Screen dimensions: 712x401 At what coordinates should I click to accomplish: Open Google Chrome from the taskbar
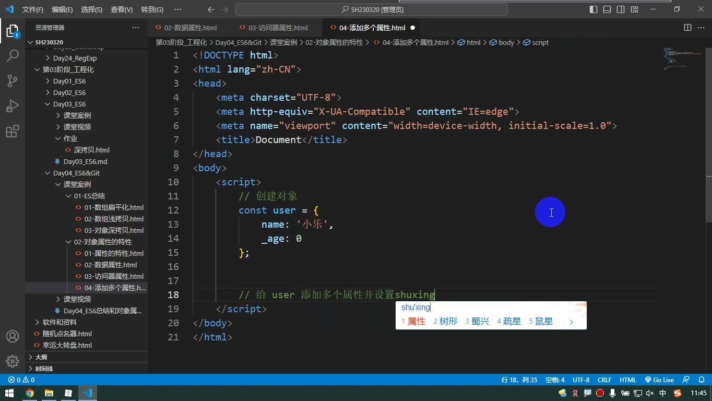pyautogui.click(x=30, y=393)
